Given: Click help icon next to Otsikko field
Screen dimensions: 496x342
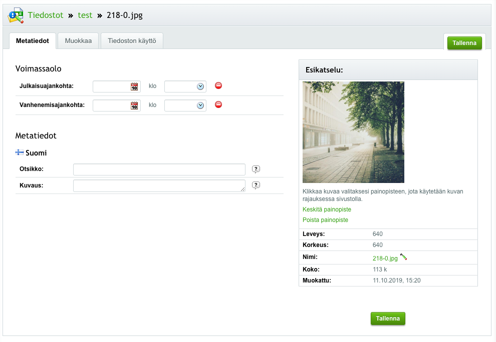Looking at the screenshot, I should [x=256, y=169].
